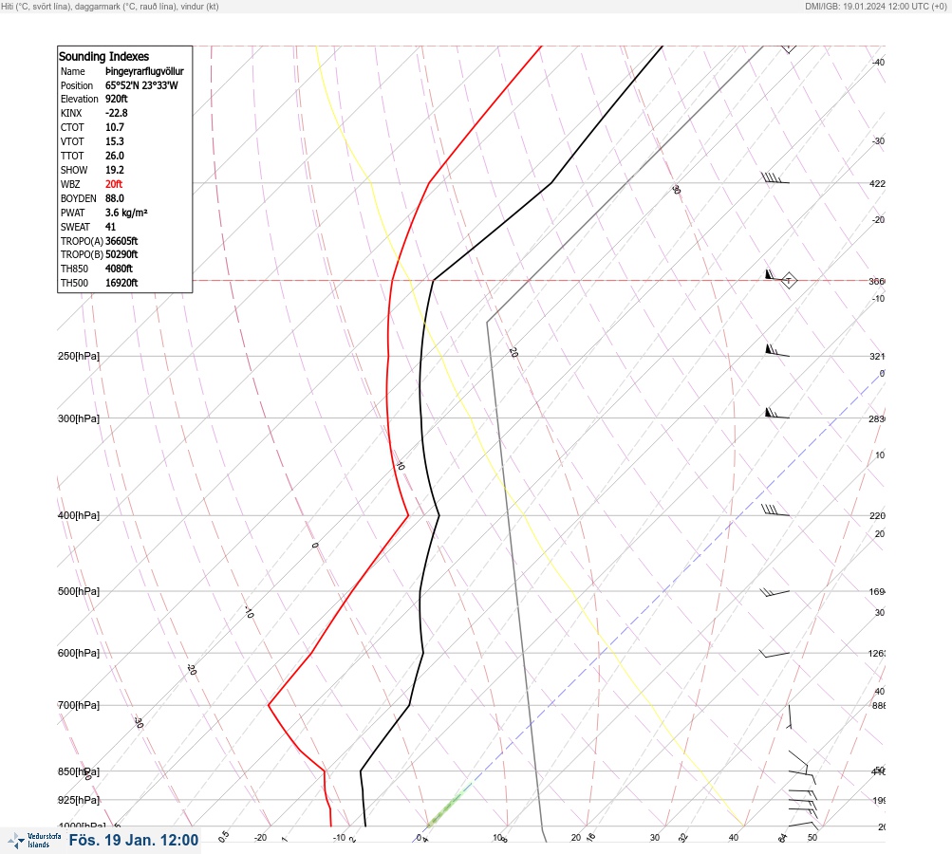Click the wind barb at 600 hPa level
Viewport: 952px width, 854px height.
[775, 654]
